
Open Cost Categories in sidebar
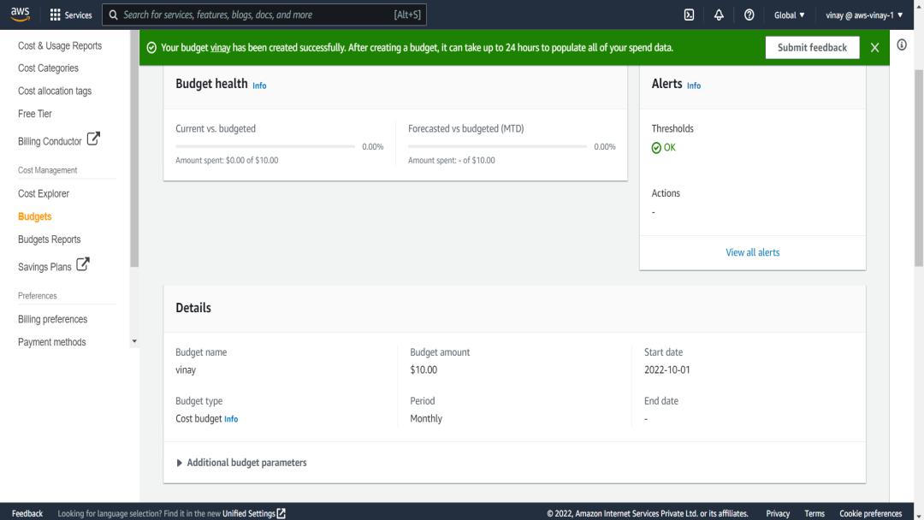point(48,68)
